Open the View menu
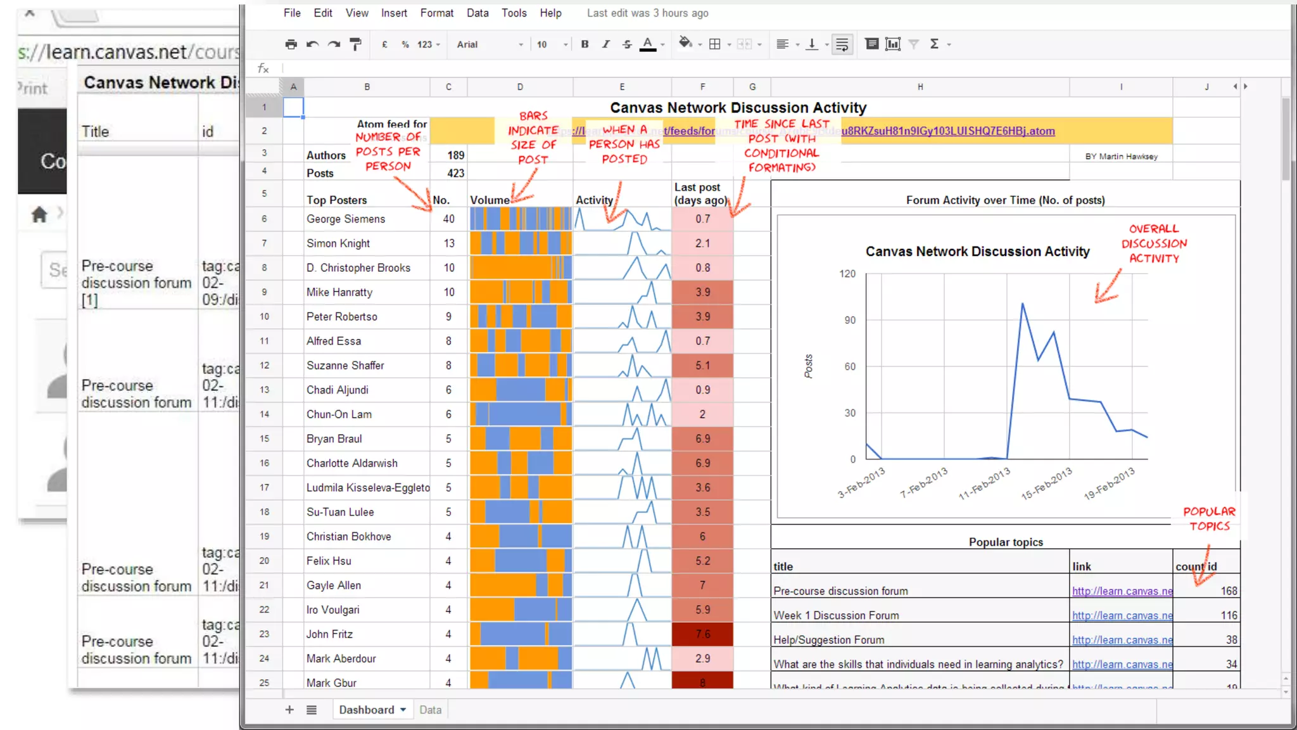 (357, 13)
